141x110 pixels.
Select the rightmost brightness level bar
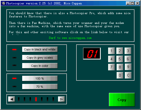click(53, 99)
